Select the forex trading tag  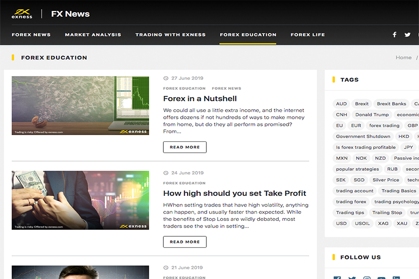point(384,125)
